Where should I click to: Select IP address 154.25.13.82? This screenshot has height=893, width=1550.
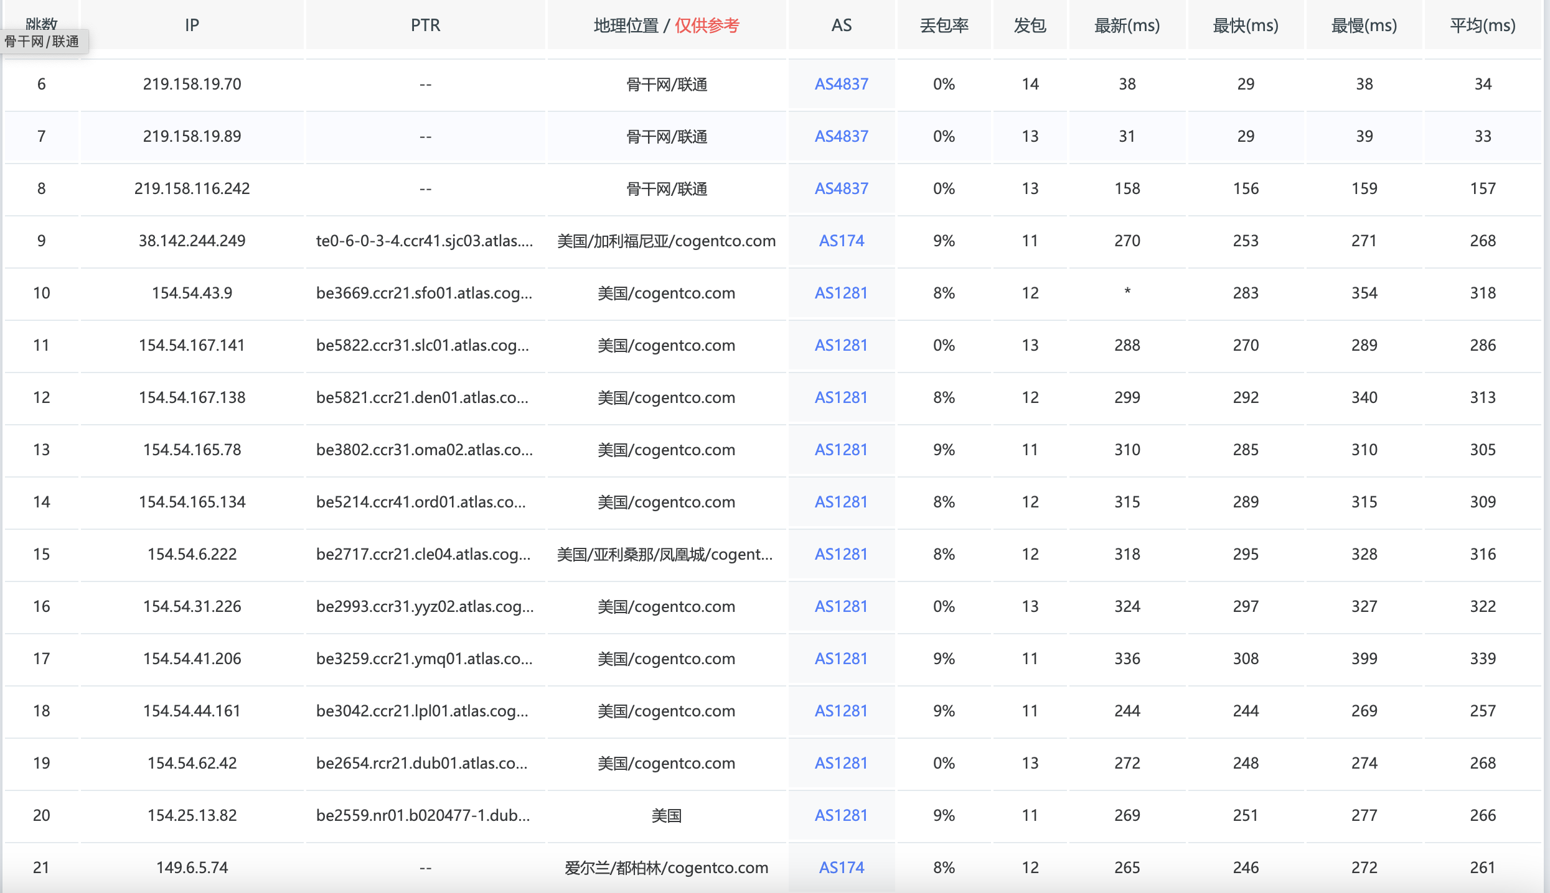click(x=192, y=815)
